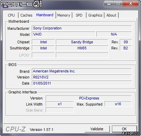The image size is (141, 136).
Task: Click the Max. Supported label
Action: 90,104
